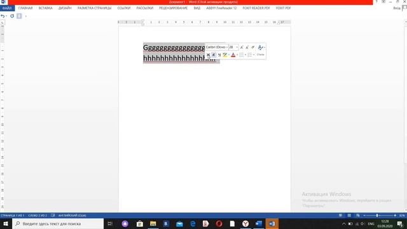Switch to the ДИЗАЙН ribbon tab
Viewport: 407px width, 229px height.
point(65,8)
